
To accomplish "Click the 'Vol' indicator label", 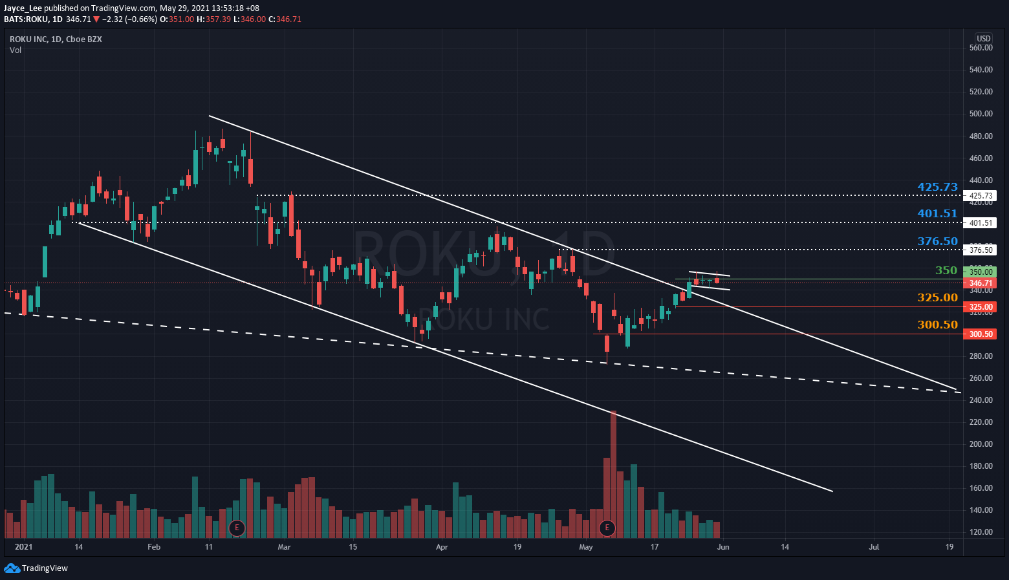I will point(16,50).
